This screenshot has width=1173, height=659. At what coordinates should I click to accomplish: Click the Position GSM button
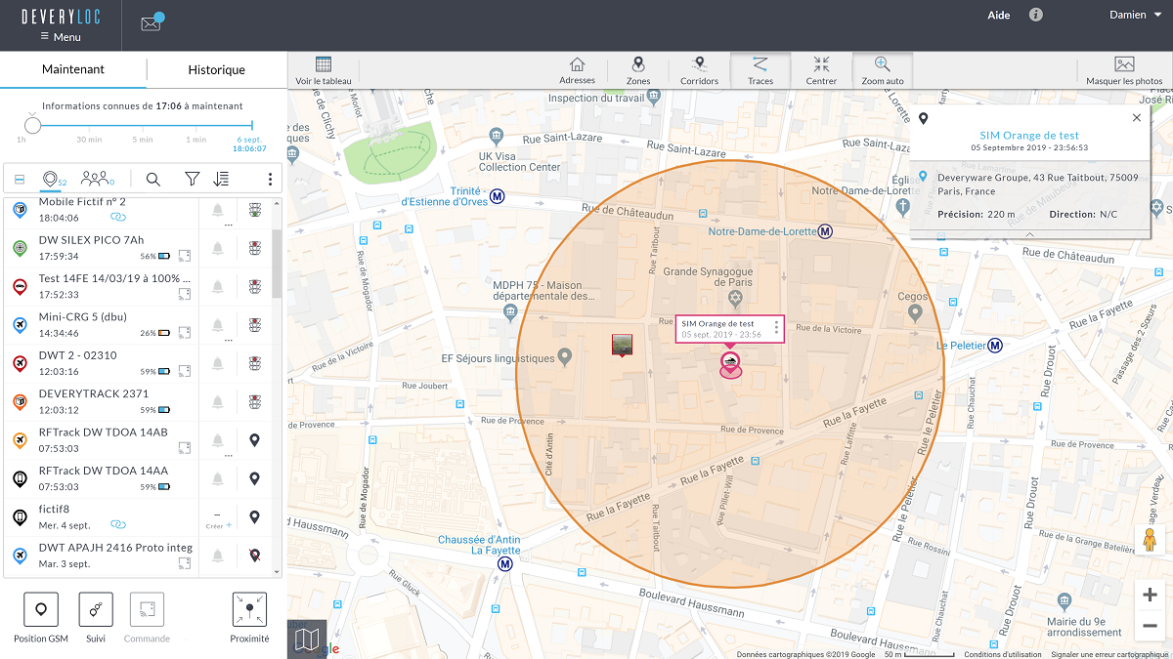point(41,617)
